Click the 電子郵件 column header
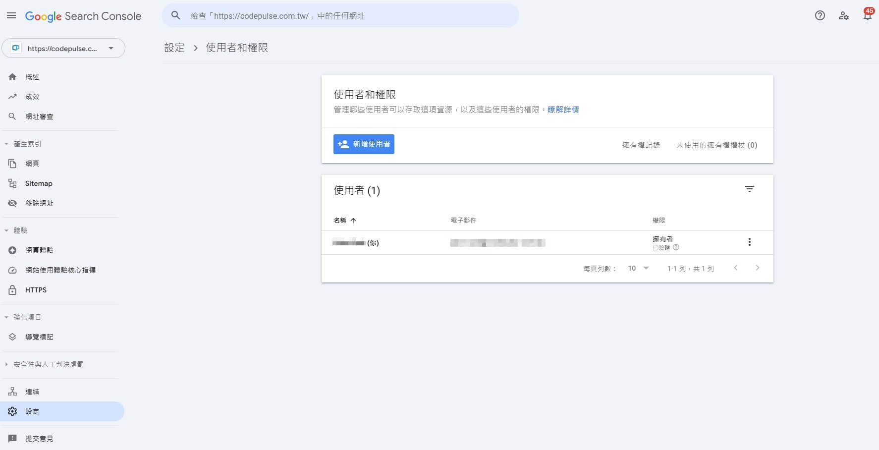Viewport: 879px width, 450px height. tap(463, 221)
